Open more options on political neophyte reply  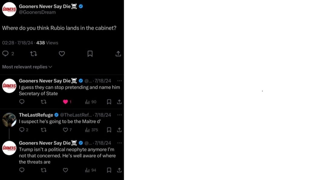tap(119, 143)
